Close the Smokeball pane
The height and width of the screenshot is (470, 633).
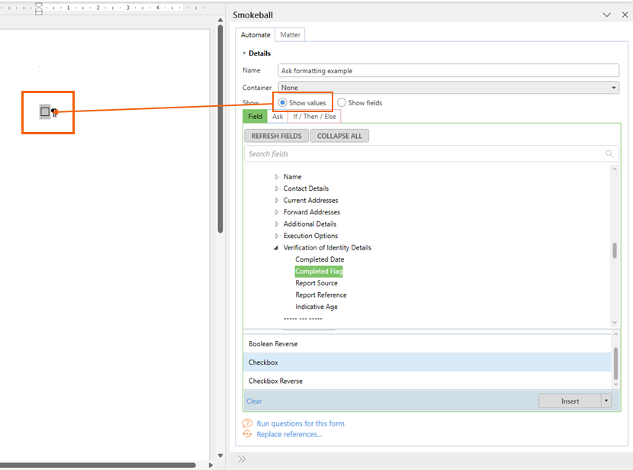pos(625,15)
